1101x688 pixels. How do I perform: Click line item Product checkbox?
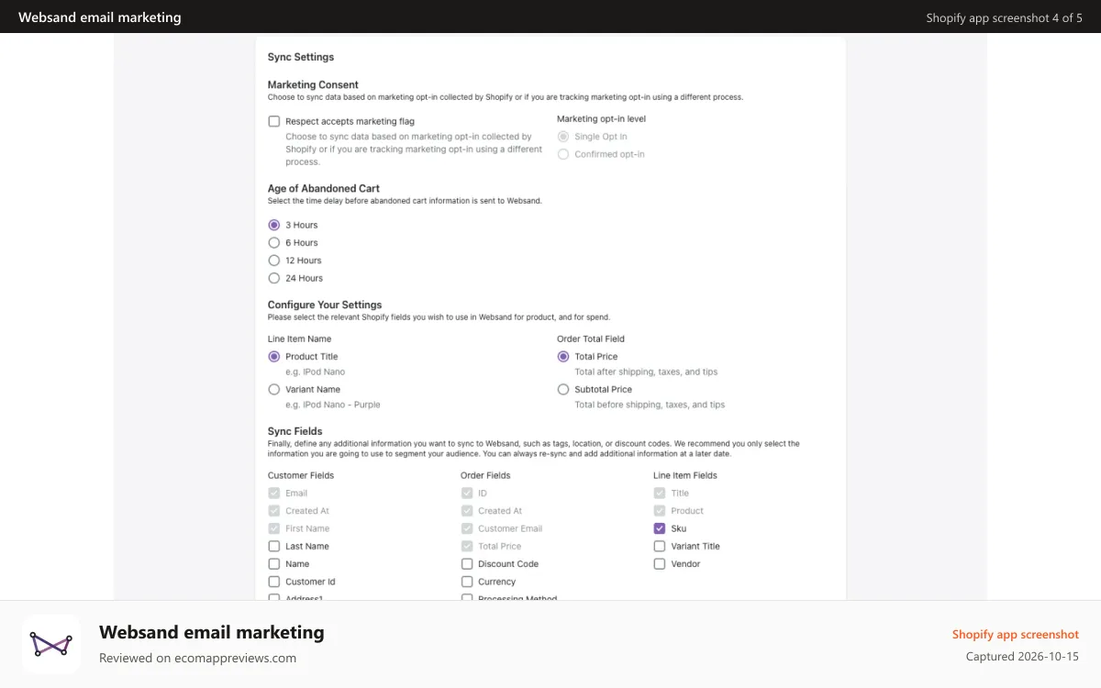pos(660,511)
